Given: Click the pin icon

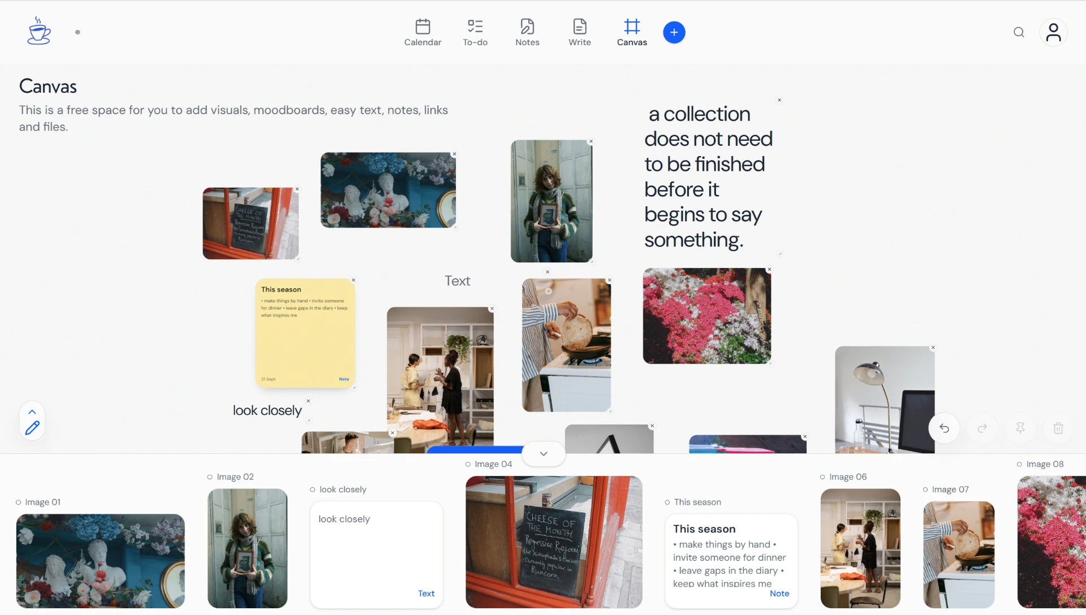Looking at the screenshot, I should click(1020, 428).
